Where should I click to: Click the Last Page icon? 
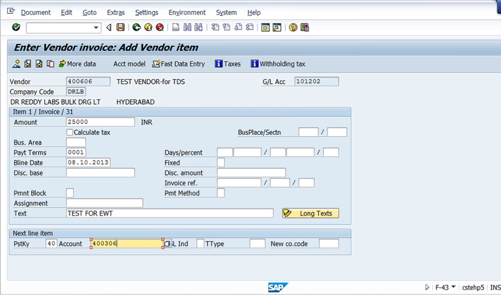[250, 27]
